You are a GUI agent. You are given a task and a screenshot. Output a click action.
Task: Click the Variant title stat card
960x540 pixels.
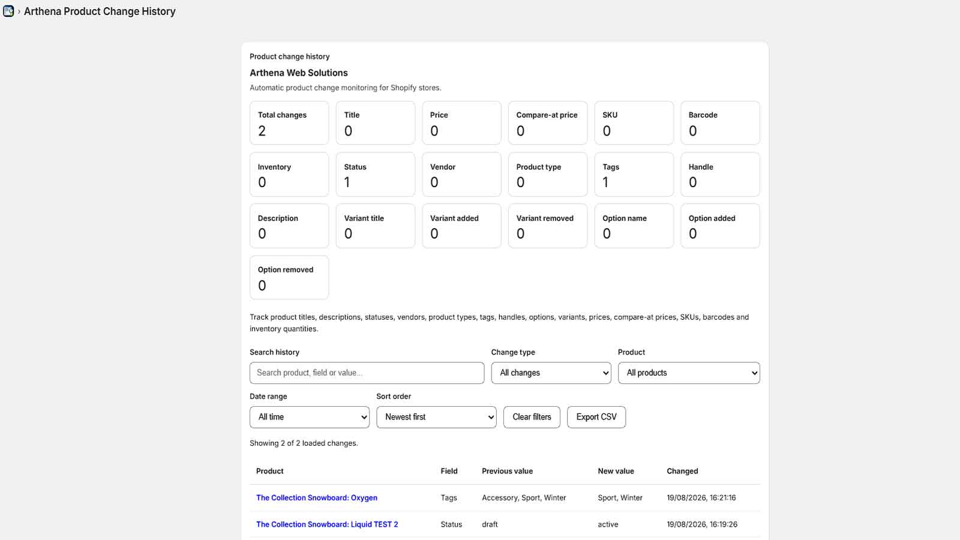click(x=376, y=226)
